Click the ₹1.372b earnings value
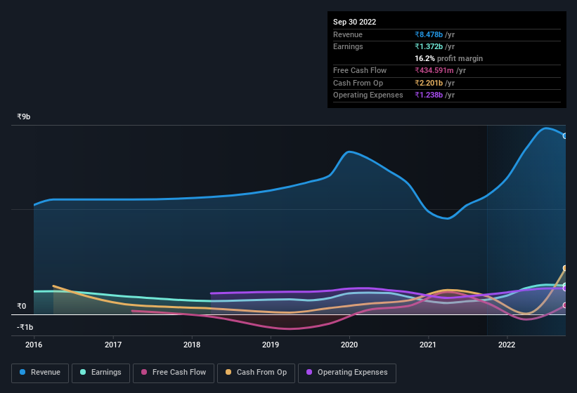577x393 pixels. point(429,46)
